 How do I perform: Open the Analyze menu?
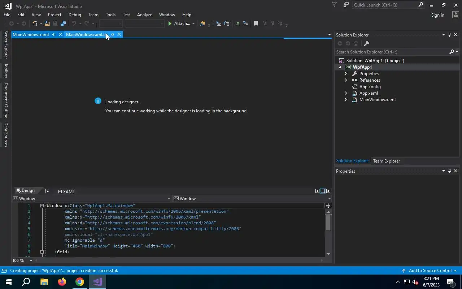tap(144, 15)
